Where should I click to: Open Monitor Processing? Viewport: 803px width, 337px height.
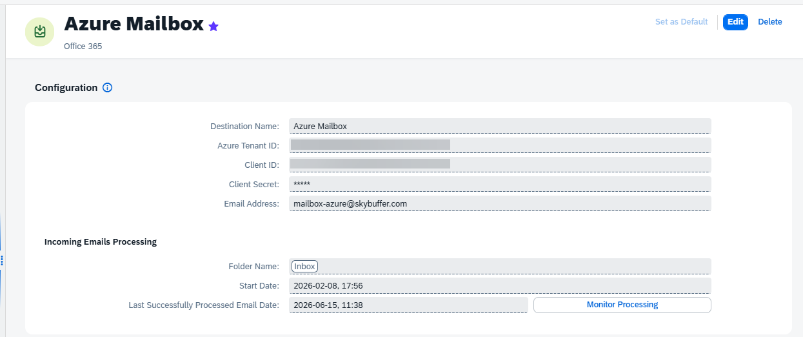pos(622,305)
